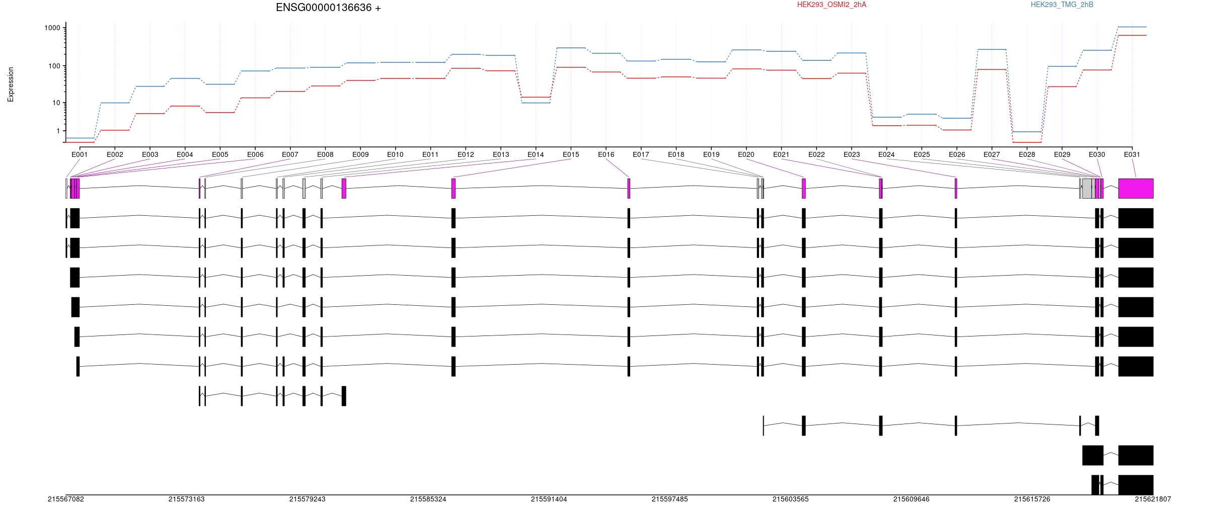The height and width of the screenshot is (508, 1208).
Task: Click exon label E003
Action: tap(150, 154)
